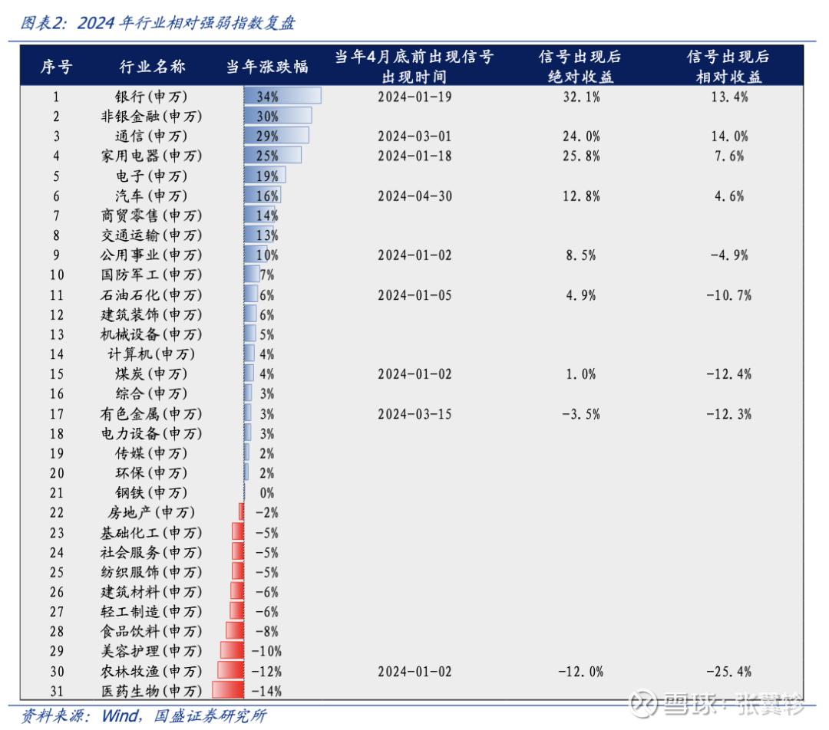Click the 29% bar for 通信
The height and width of the screenshot is (730, 829).
[276, 136]
